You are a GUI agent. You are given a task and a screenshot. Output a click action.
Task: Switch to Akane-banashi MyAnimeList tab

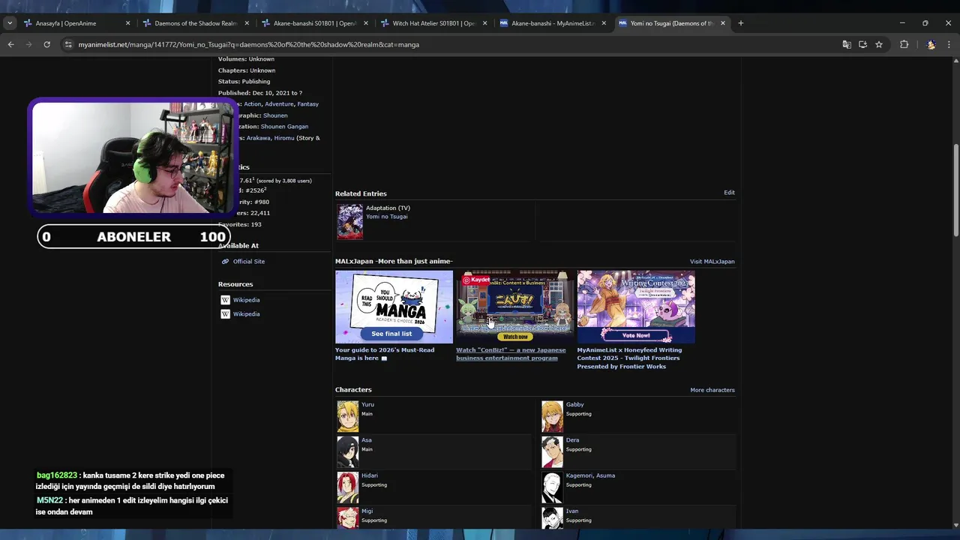tap(553, 23)
